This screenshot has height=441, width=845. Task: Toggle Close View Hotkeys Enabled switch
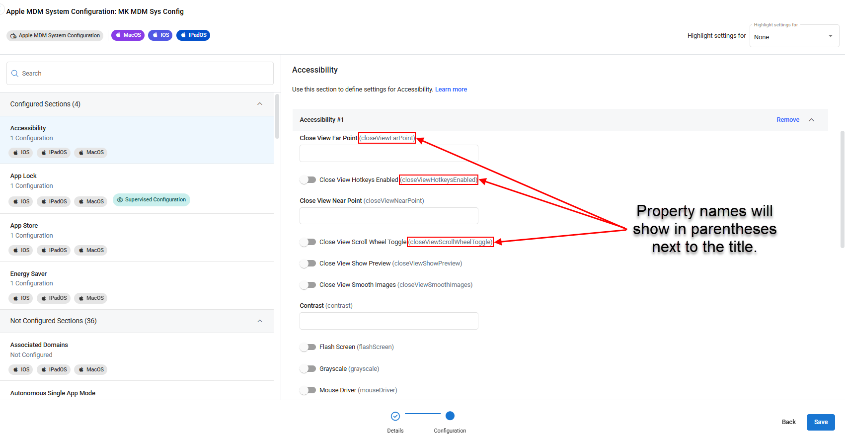coord(308,180)
